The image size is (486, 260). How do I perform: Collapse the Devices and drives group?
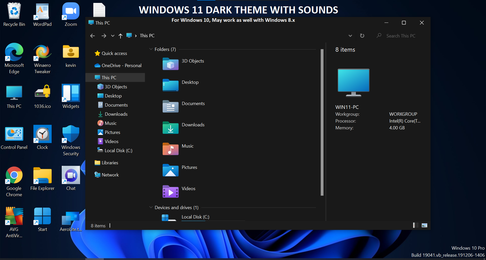click(x=151, y=207)
